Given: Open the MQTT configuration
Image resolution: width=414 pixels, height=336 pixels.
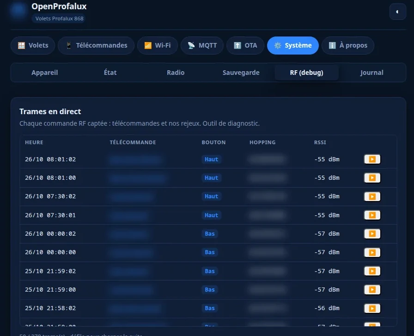Looking at the screenshot, I should tap(202, 45).
